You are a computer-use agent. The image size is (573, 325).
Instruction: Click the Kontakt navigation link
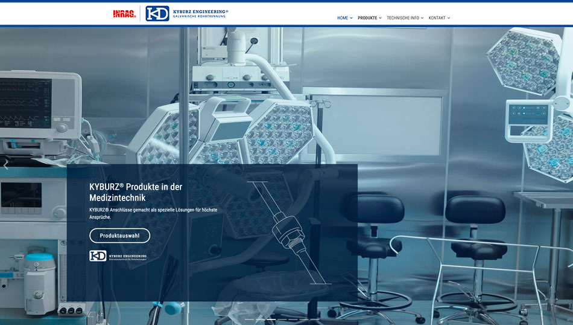pyautogui.click(x=437, y=18)
